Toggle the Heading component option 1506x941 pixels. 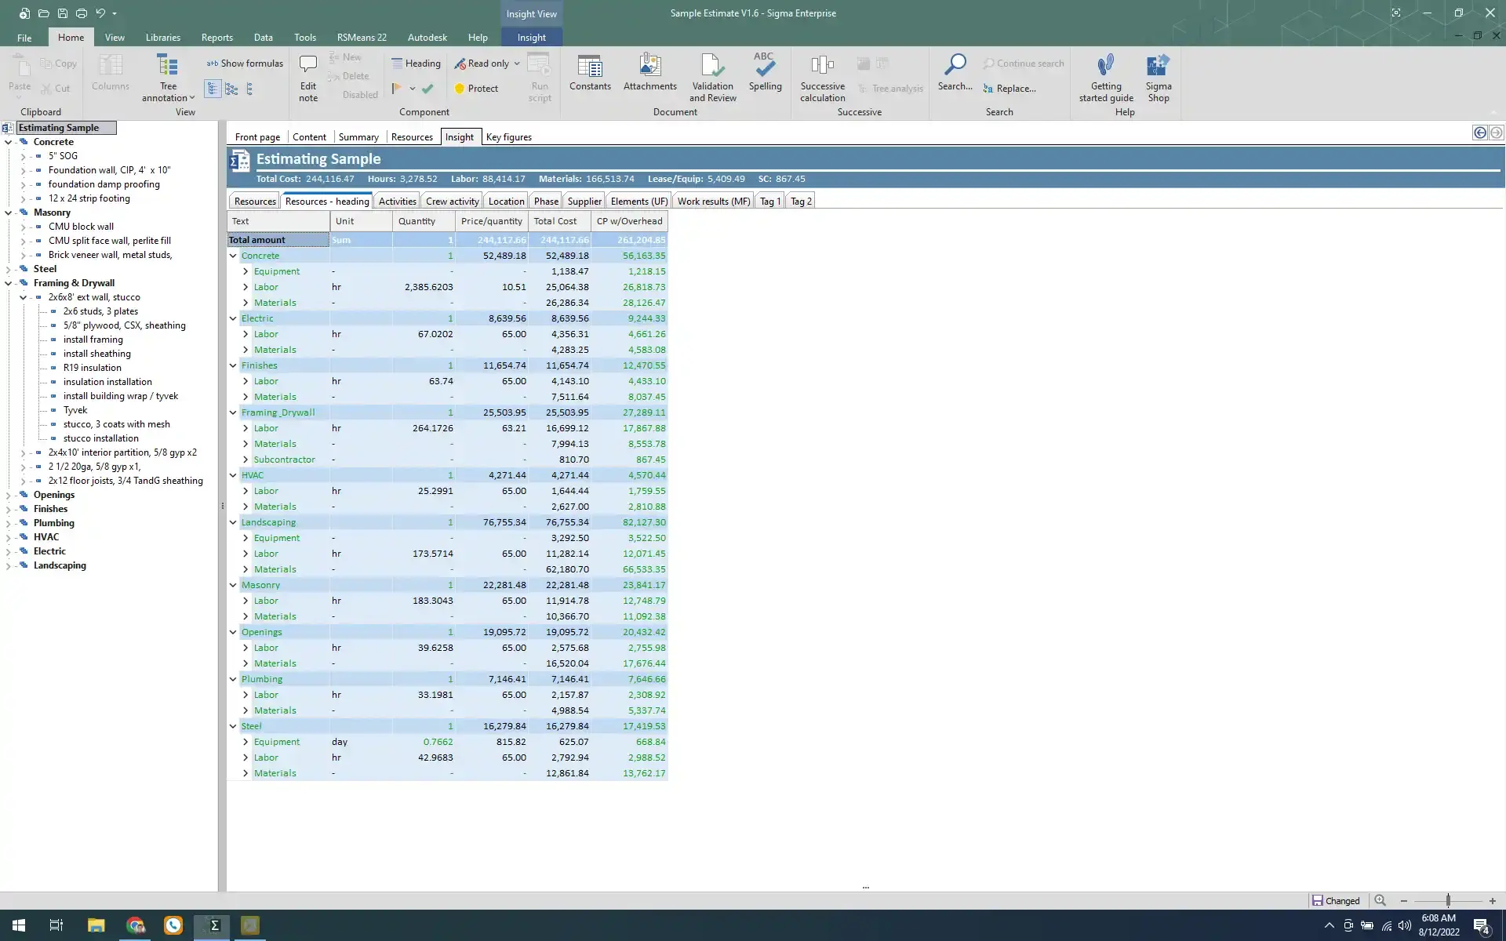416,64
